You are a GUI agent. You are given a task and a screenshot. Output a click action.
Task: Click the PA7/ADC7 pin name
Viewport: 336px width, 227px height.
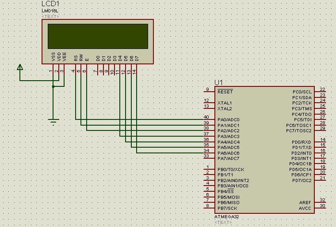(229, 158)
